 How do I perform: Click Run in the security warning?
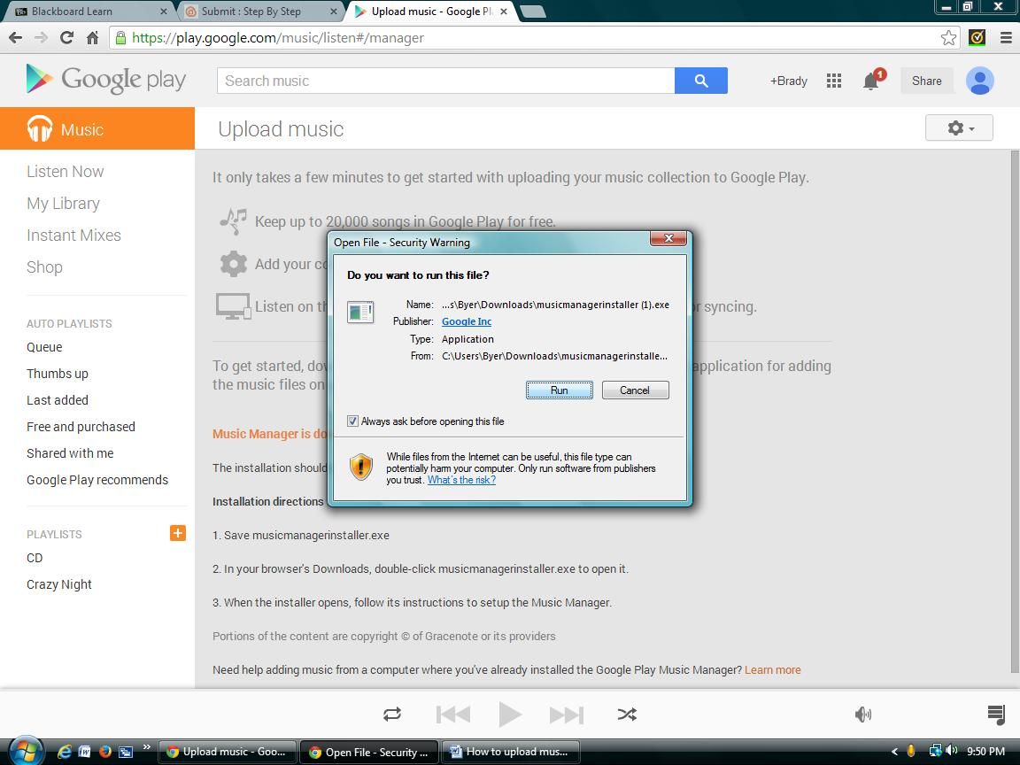click(x=559, y=390)
